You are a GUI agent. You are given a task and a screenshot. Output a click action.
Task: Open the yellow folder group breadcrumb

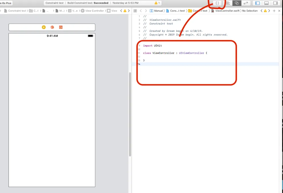(198, 11)
